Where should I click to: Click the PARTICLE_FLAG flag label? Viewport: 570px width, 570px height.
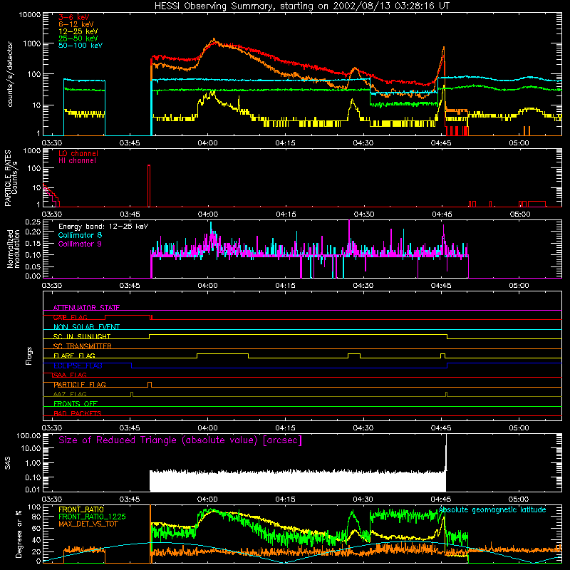[x=80, y=385]
